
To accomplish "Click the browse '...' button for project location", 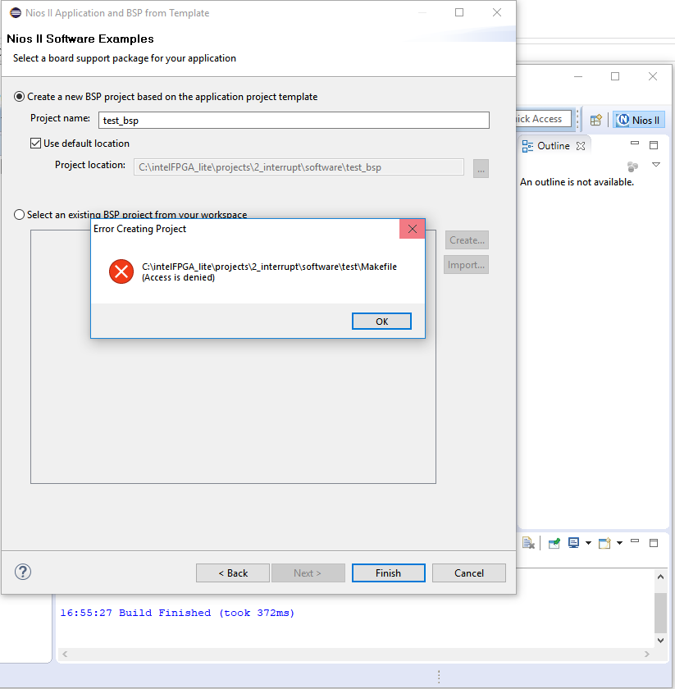I will (x=481, y=169).
